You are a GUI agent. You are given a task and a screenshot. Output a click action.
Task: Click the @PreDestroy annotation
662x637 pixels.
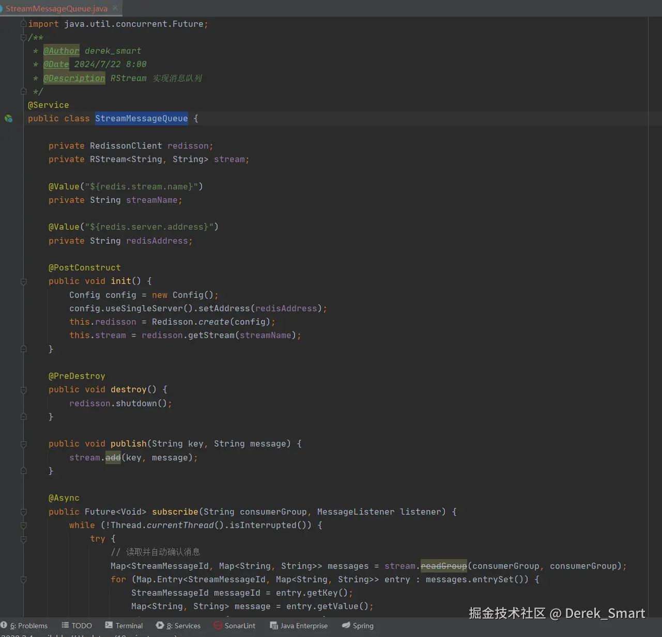pos(76,376)
